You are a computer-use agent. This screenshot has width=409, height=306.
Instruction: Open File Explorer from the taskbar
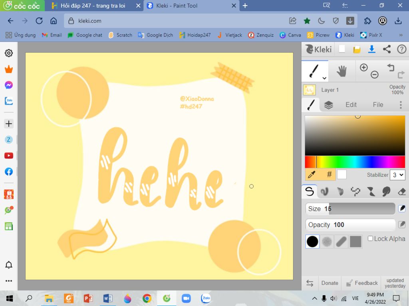pyautogui.click(x=49, y=298)
